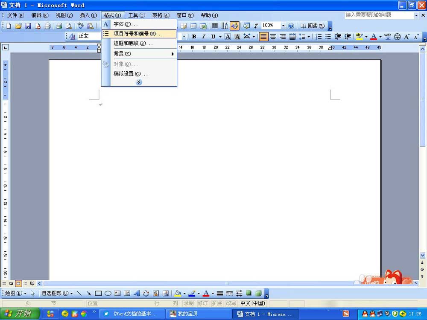Image resolution: width=427 pixels, height=320 pixels.
Task: Click the Open folder icon
Action: click(18, 26)
